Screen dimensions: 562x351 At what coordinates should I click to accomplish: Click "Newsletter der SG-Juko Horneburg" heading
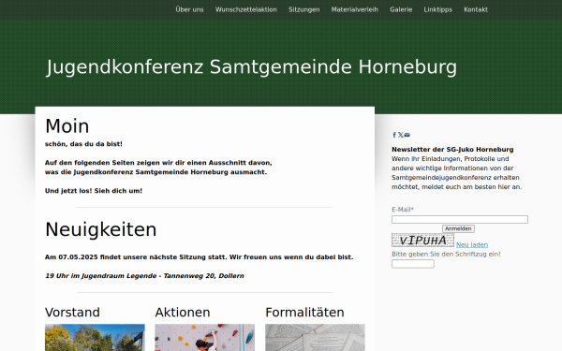point(452,150)
